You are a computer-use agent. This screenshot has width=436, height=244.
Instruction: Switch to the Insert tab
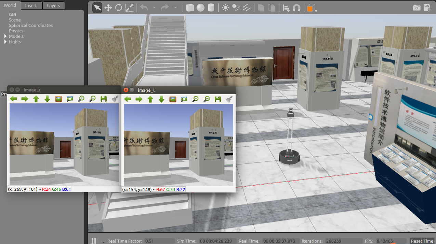tap(31, 5)
